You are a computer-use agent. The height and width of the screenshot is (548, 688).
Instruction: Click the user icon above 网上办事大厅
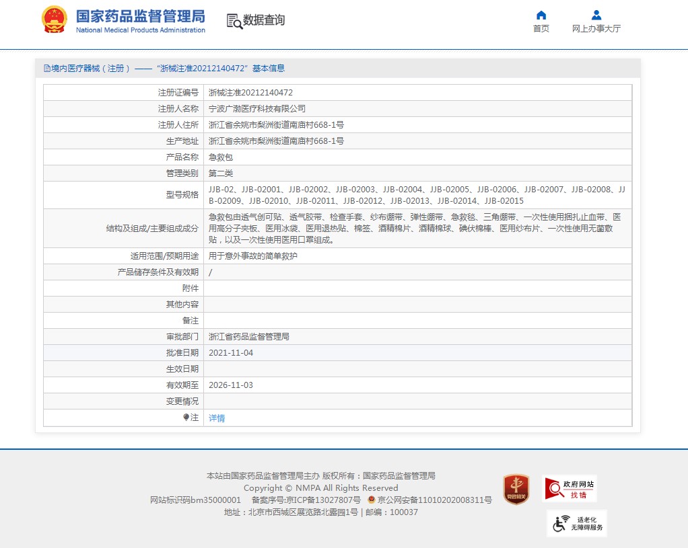(596, 15)
